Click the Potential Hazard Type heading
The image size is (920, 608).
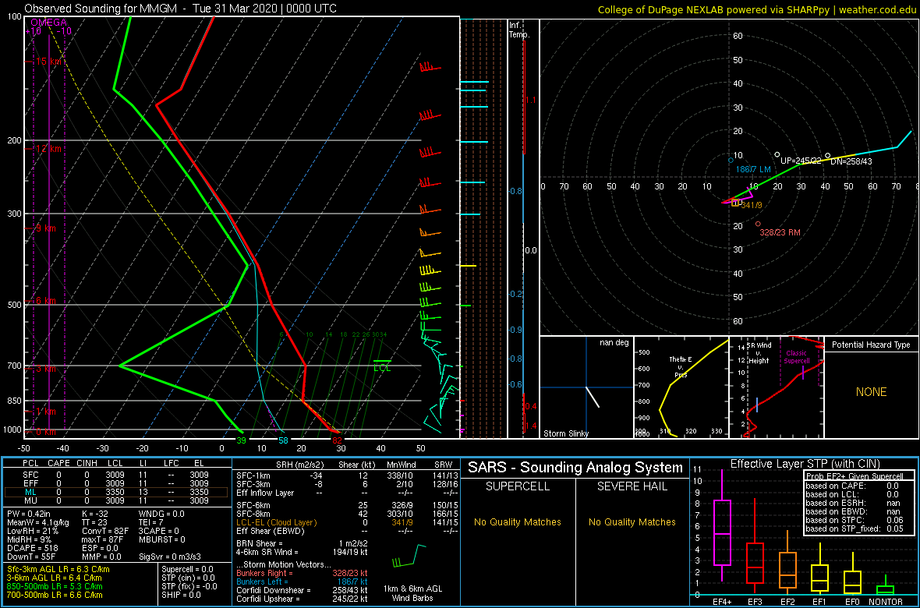point(871,345)
